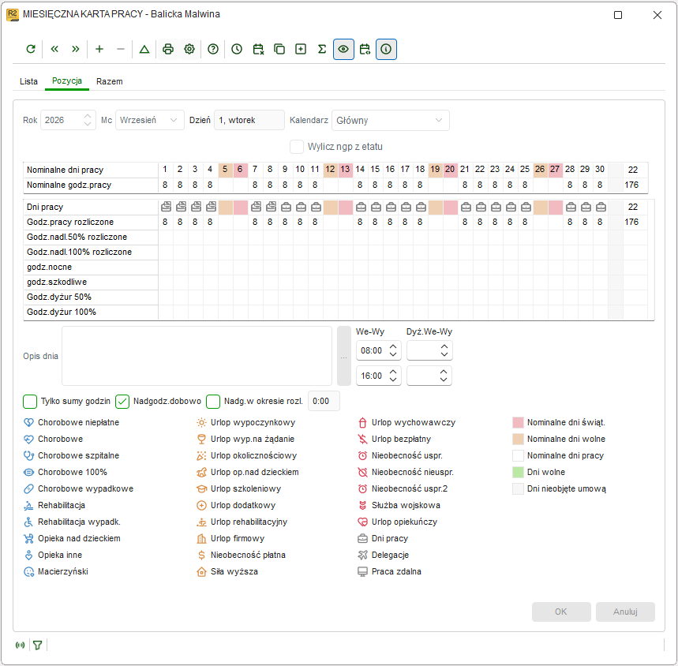
Task: Choose the 'Praca zdalna' entry
Action: click(x=390, y=572)
